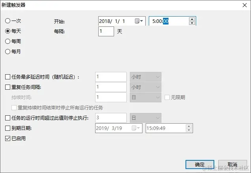
Task: Open stop-execution unit 日 dropdown
Action: tap(146, 118)
